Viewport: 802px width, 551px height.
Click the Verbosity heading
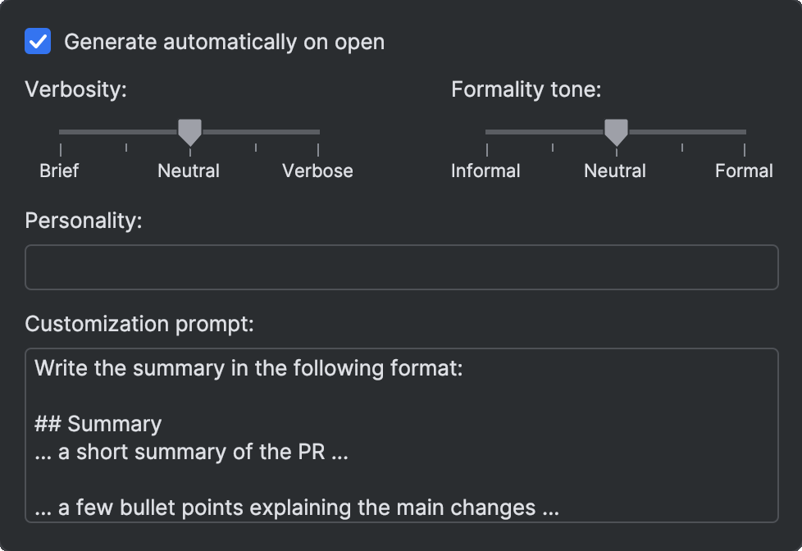75,89
